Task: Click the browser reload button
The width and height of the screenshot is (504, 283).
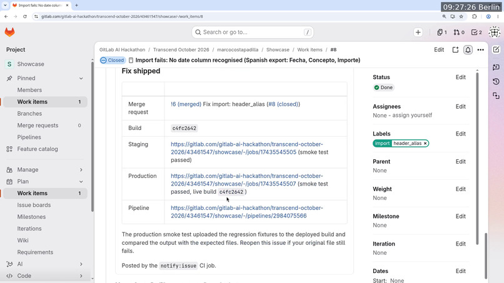Action: [x=25, y=16]
